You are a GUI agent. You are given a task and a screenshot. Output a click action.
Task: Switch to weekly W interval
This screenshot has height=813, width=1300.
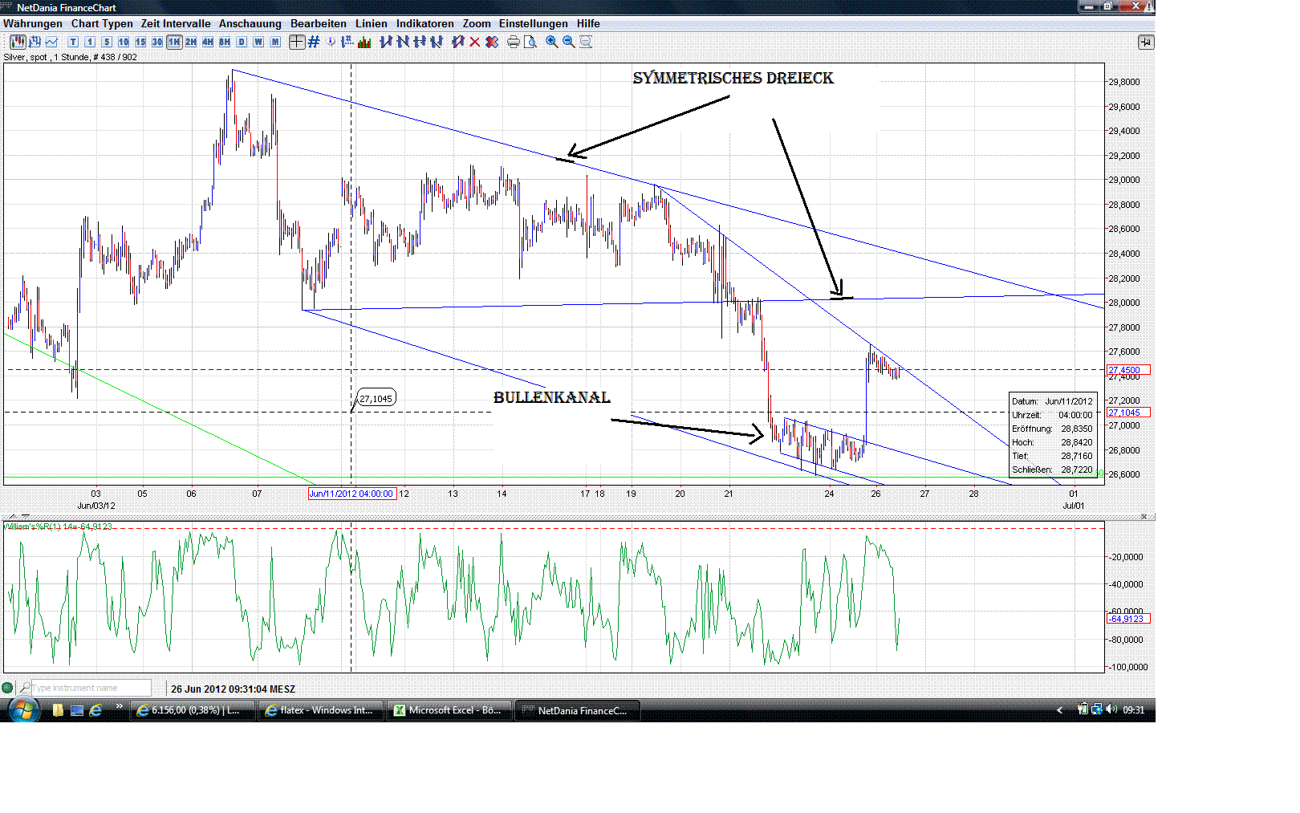(x=258, y=42)
